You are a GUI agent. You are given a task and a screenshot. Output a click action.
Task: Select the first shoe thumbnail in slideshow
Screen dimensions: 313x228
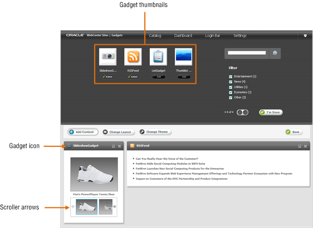(x=87, y=207)
